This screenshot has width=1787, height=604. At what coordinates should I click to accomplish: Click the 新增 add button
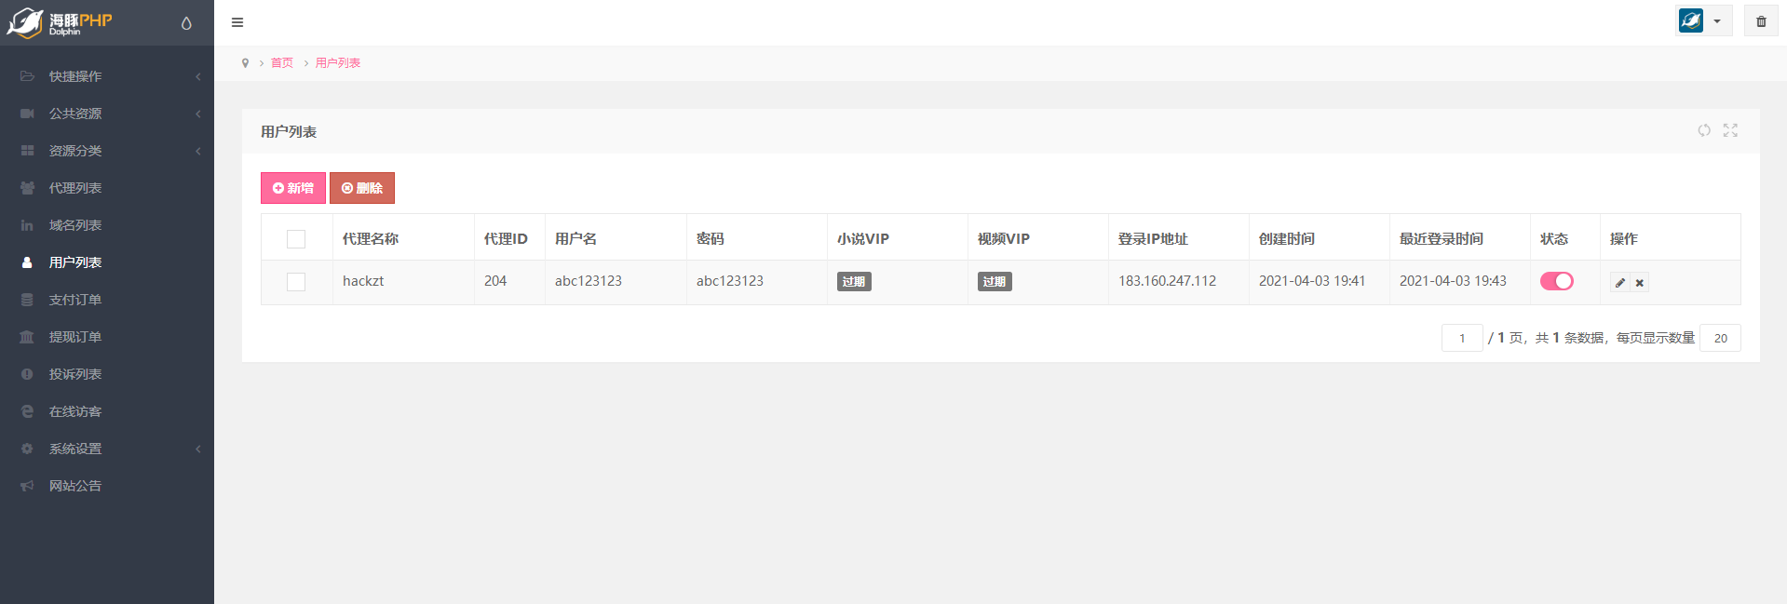coord(292,188)
